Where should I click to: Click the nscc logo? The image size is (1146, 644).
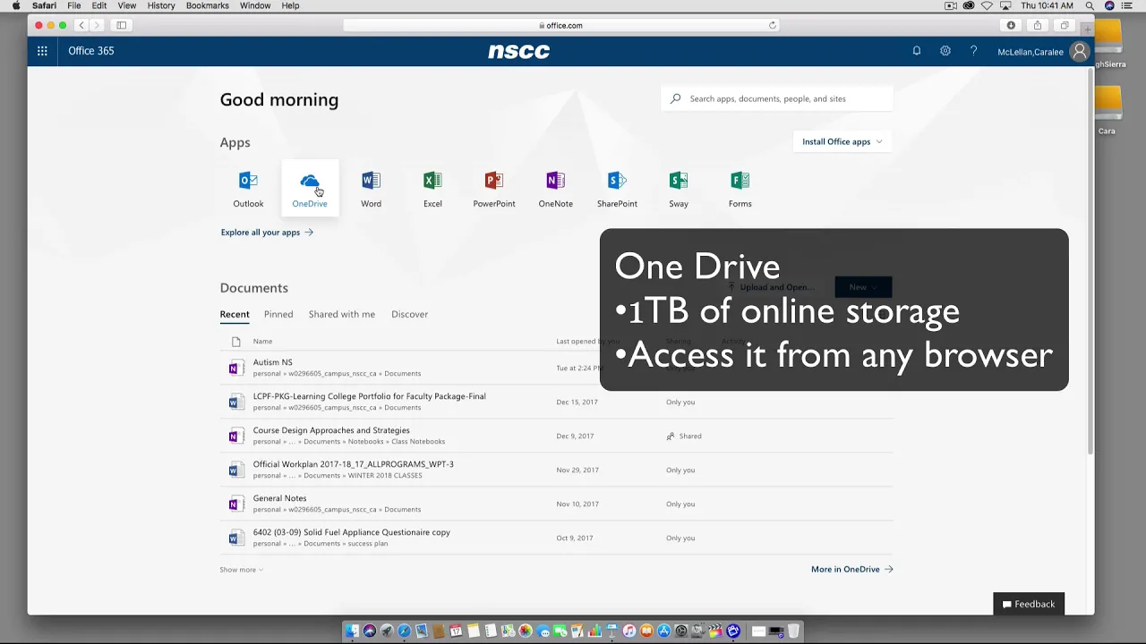pyautogui.click(x=519, y=52)
